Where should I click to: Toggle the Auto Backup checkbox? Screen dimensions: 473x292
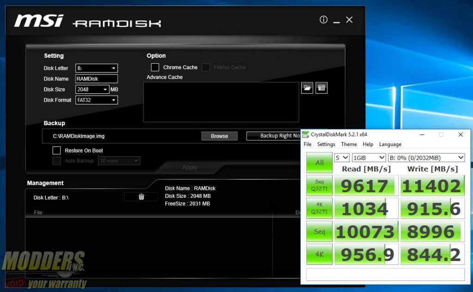(x=57, y=161)
